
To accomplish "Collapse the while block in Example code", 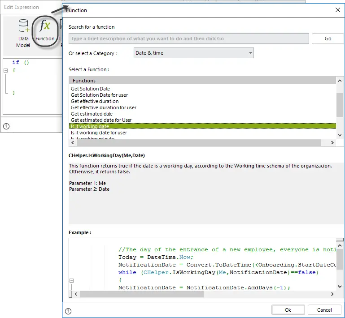I will pyautogui.click(x=71, y=280).
